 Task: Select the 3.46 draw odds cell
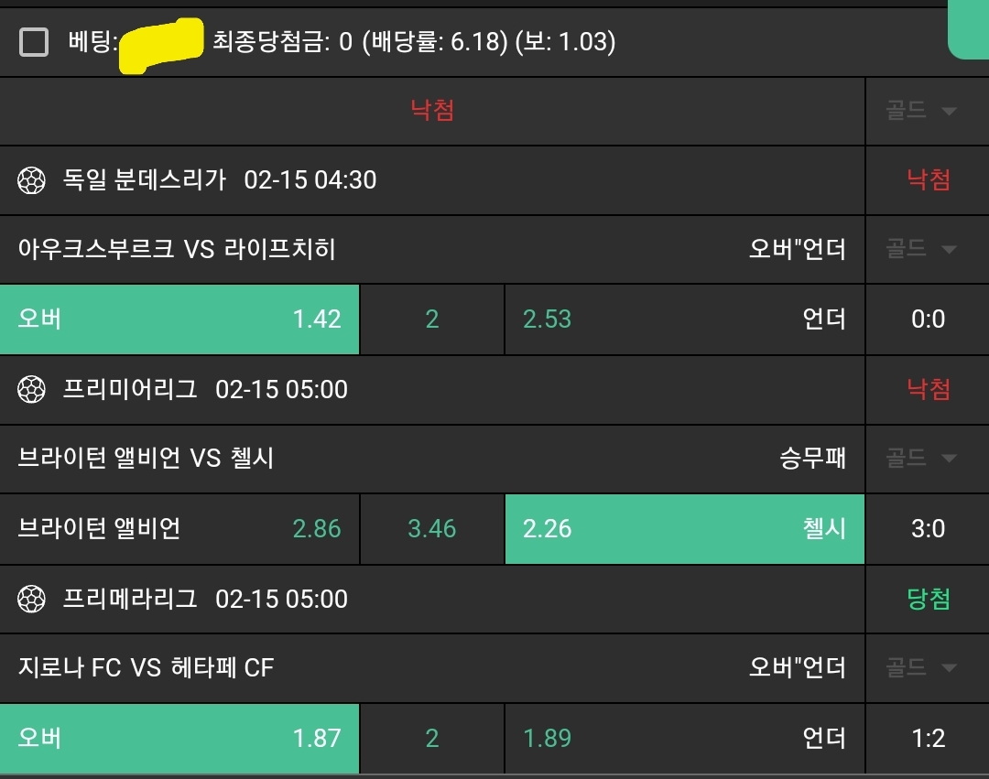point(432,529)
